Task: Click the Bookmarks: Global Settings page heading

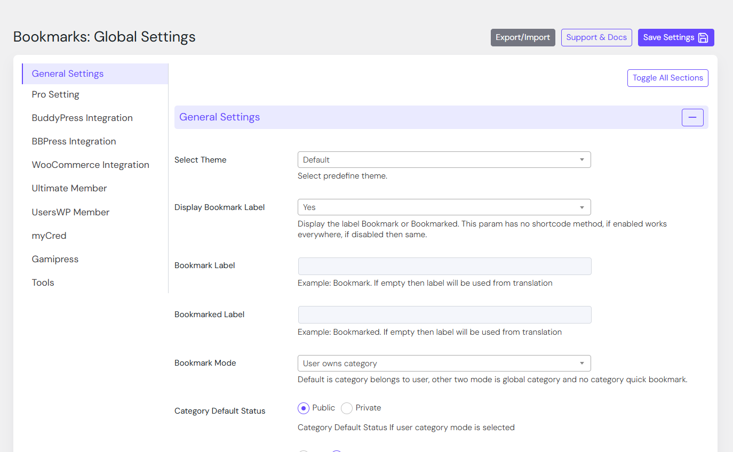Action: (105, 37)
